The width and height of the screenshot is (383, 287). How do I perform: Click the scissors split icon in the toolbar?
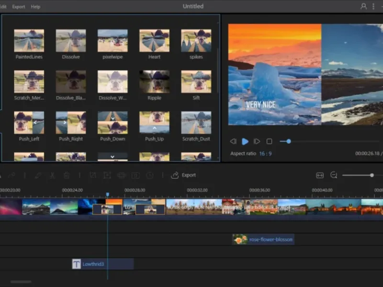53,176
